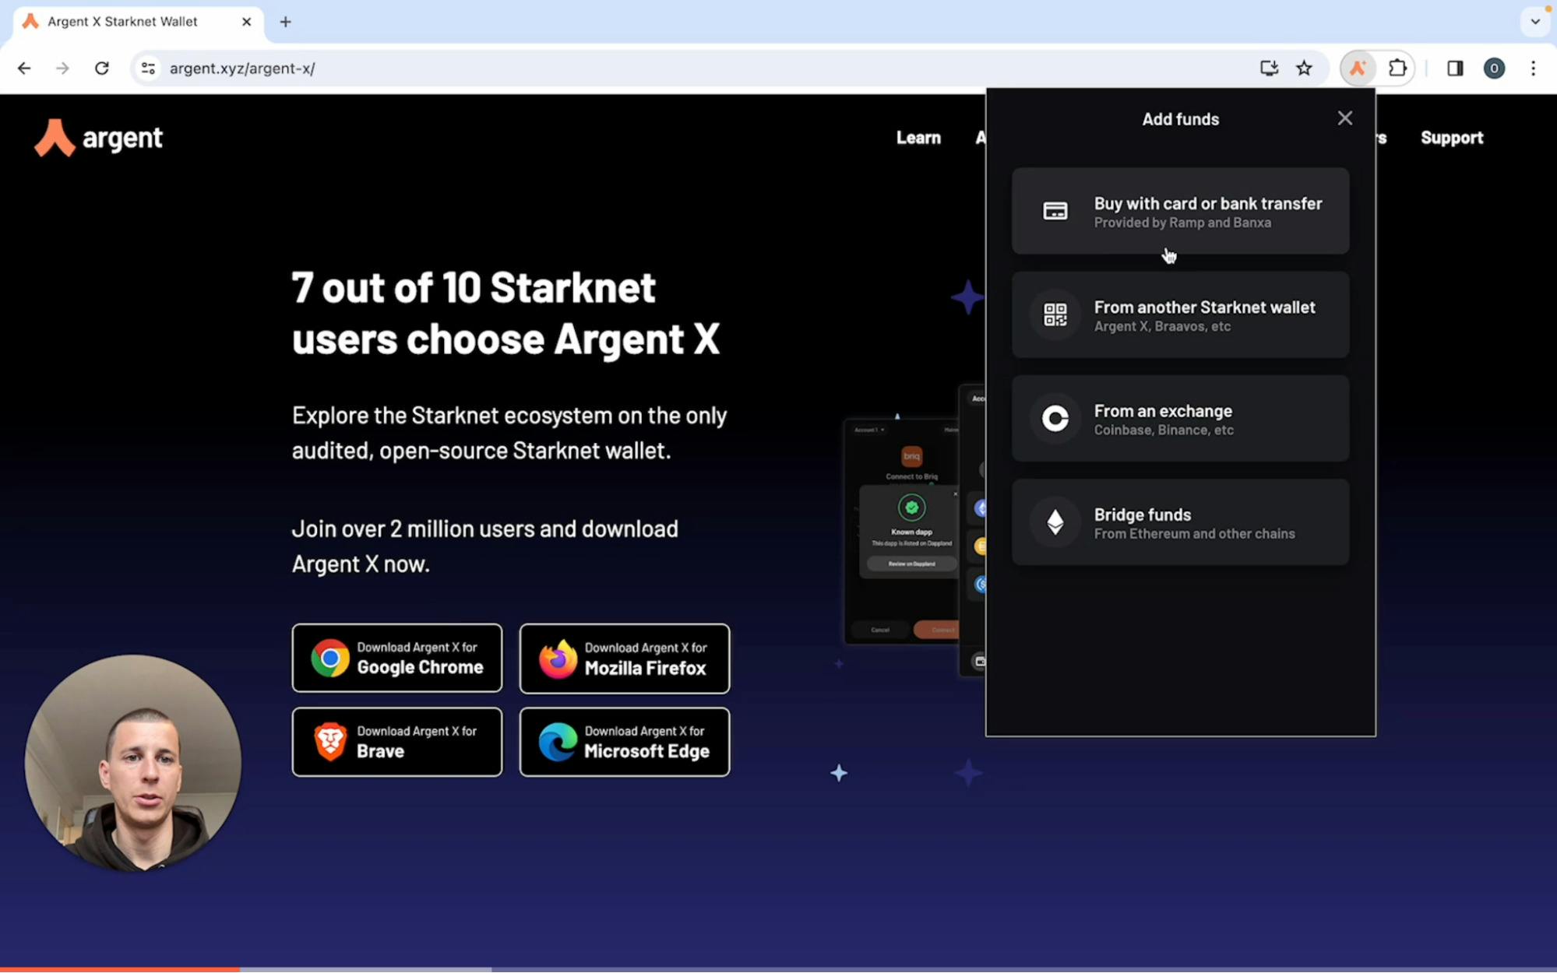This screenshot has height=973, width=1557.
Task: Select Buy with card or bank transfer
Action: (1180, 211)
